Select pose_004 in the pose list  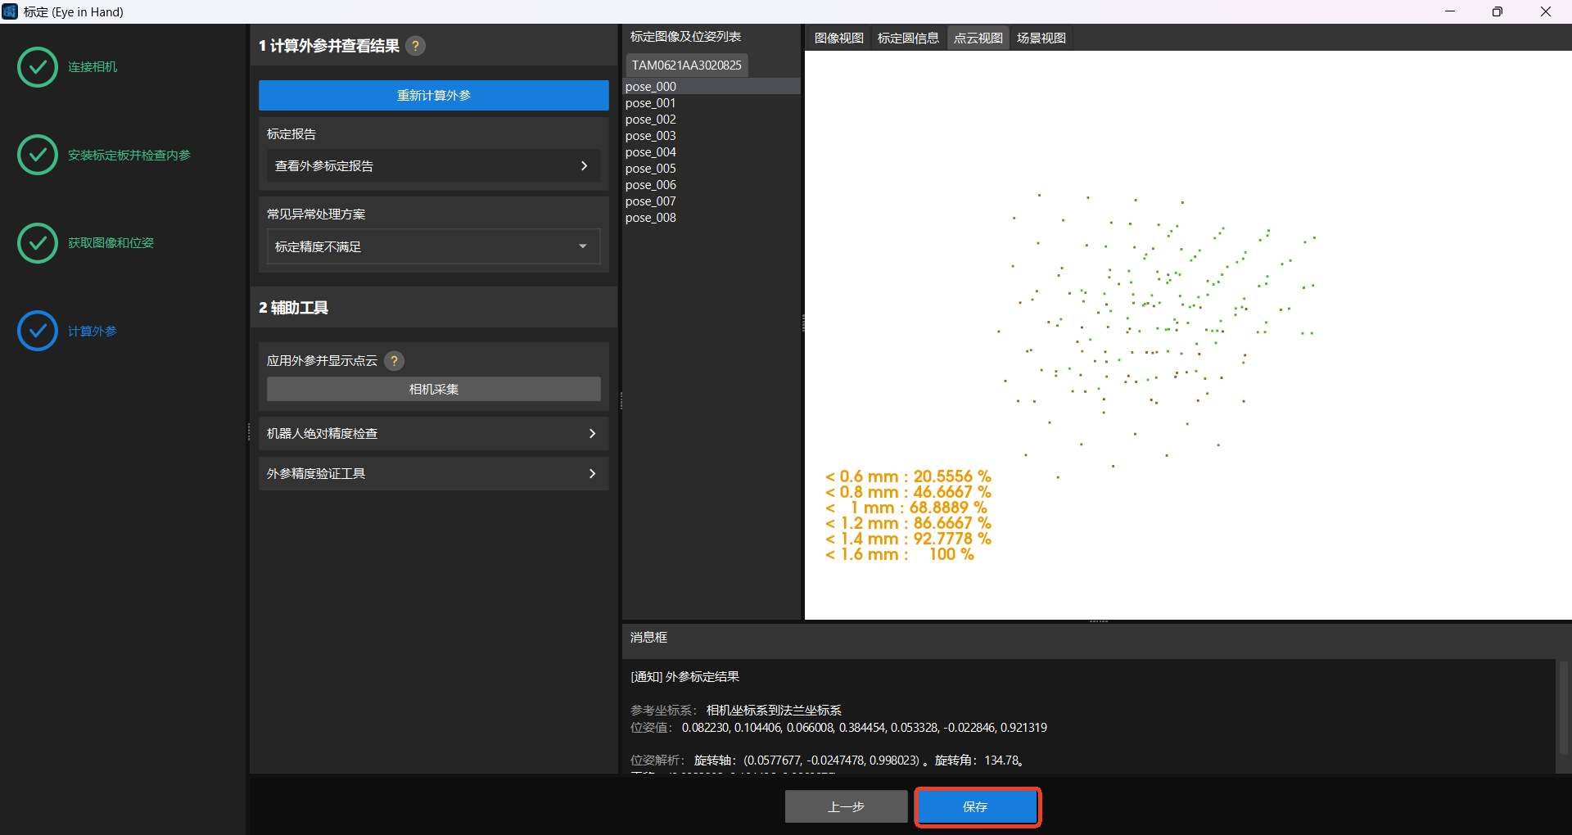(651, 152)
